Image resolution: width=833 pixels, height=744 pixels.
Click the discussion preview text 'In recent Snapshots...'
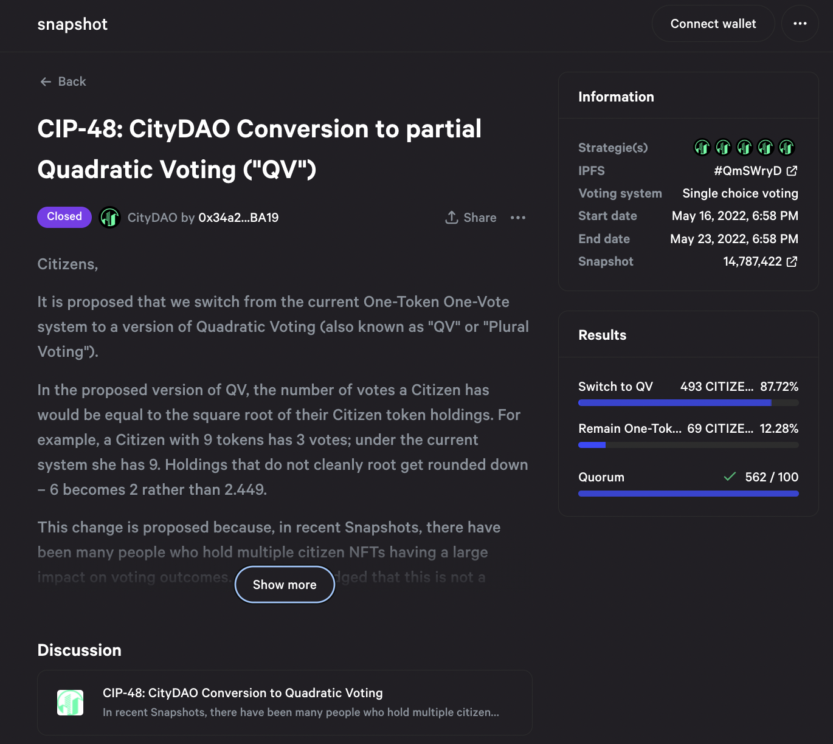tap(301, 712)
